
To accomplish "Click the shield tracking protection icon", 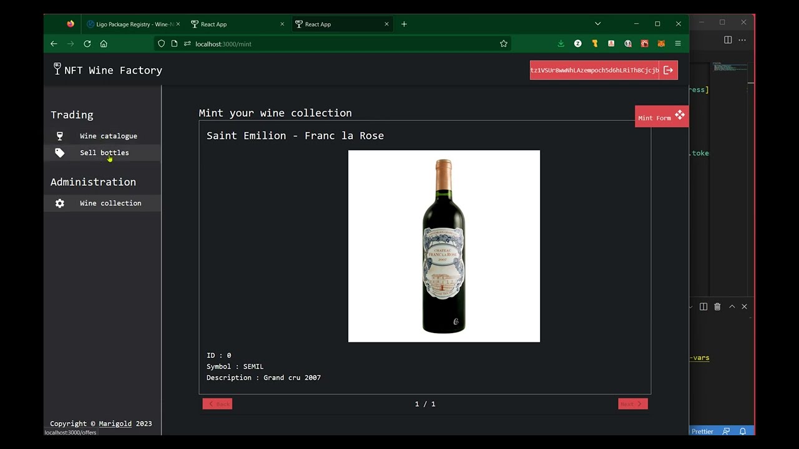I will 162,44.
